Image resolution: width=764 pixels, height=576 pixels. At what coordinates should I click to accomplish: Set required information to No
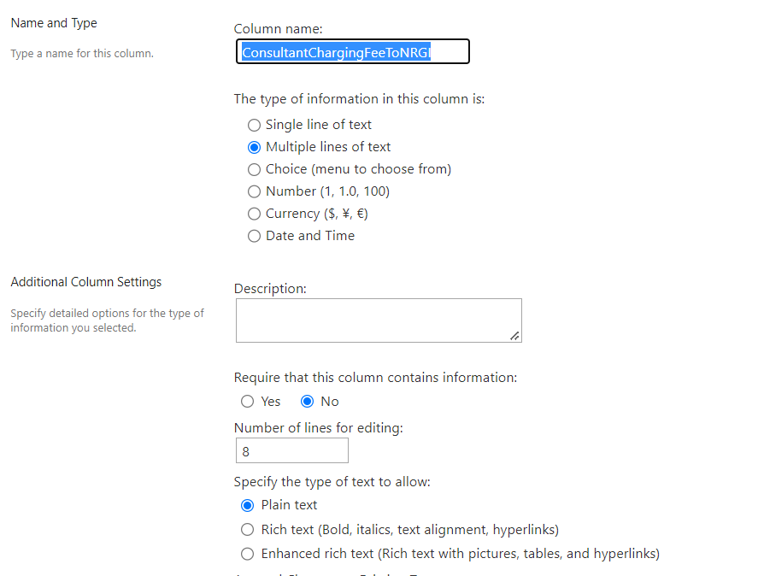(x=308, y=402)
